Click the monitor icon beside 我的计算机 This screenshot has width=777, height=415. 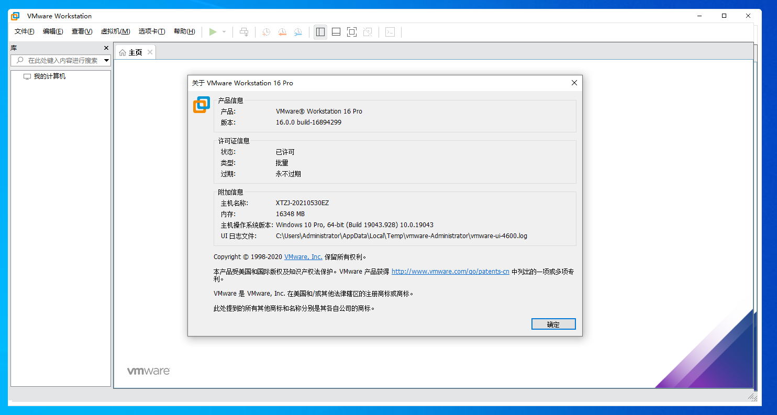27,77
